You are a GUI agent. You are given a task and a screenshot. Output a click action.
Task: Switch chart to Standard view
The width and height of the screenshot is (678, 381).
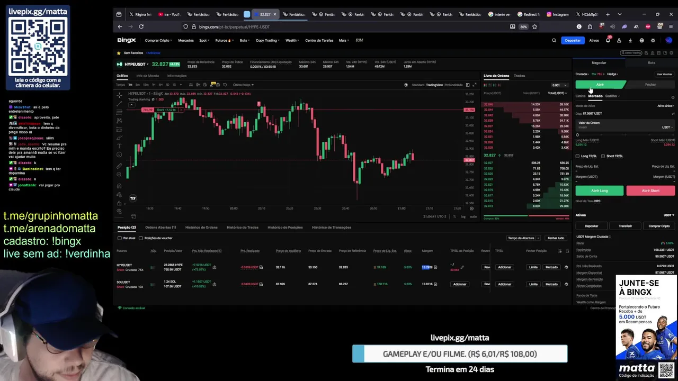418,85
